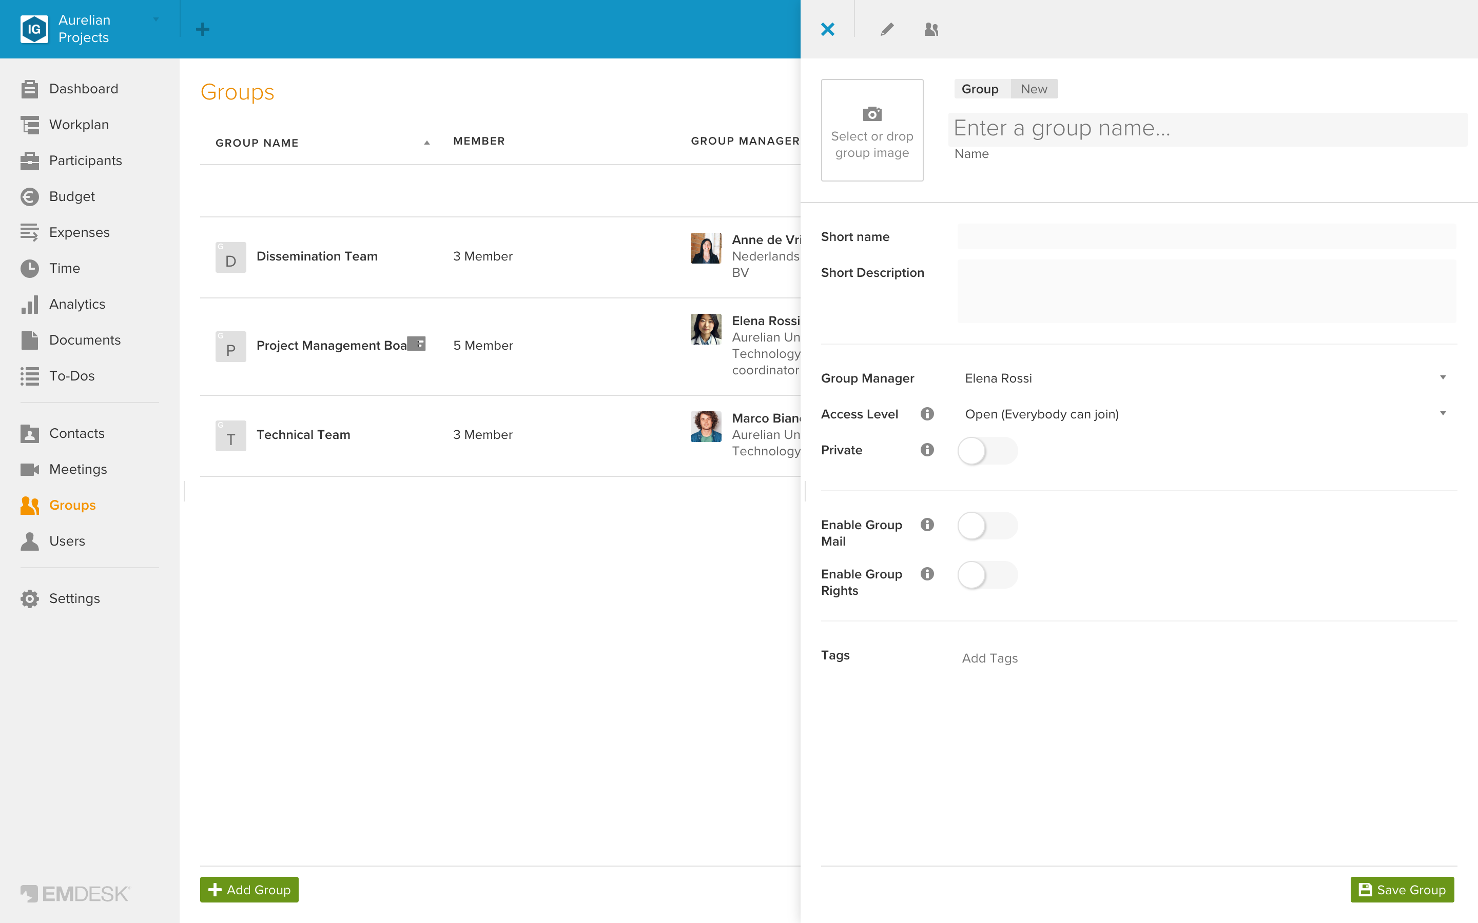
Task: Close the new group panel
Action: tap(828, 29)
